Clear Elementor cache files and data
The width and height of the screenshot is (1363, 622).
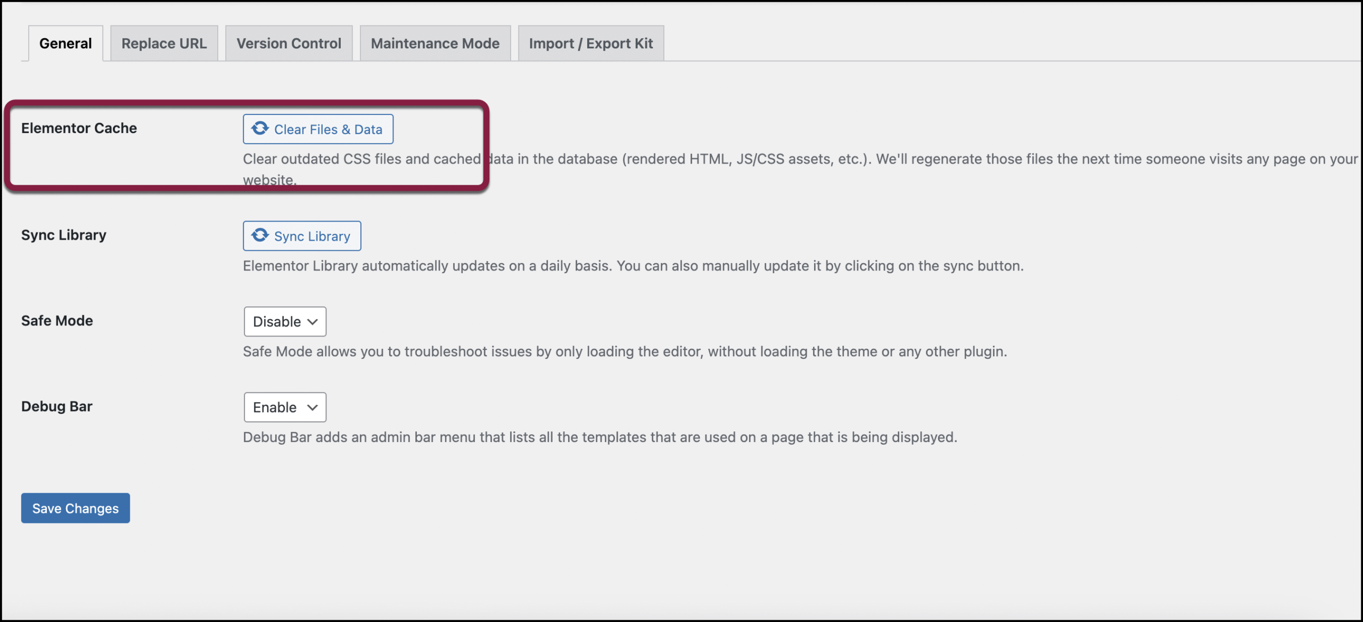pyautogui.click(x=318, y=129)
